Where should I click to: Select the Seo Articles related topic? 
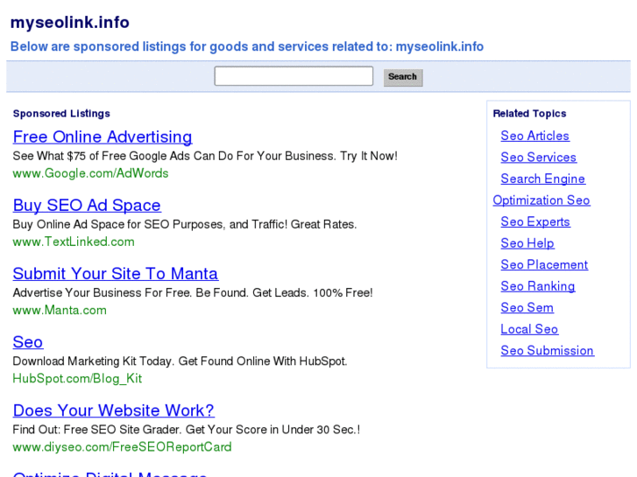(535, 136)
